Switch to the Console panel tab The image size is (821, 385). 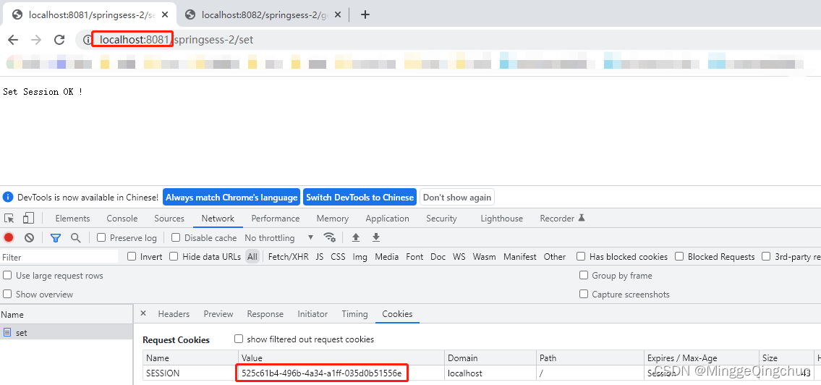[x=122, y=219]
